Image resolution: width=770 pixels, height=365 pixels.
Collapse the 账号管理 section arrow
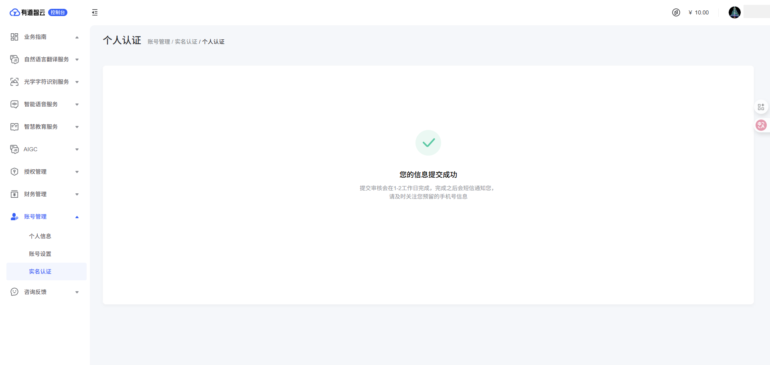point(77,217)
